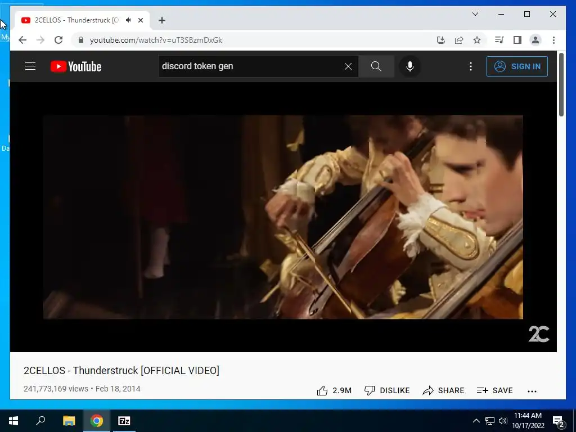Open the Chrome profile avatar

tap(535, 40)
